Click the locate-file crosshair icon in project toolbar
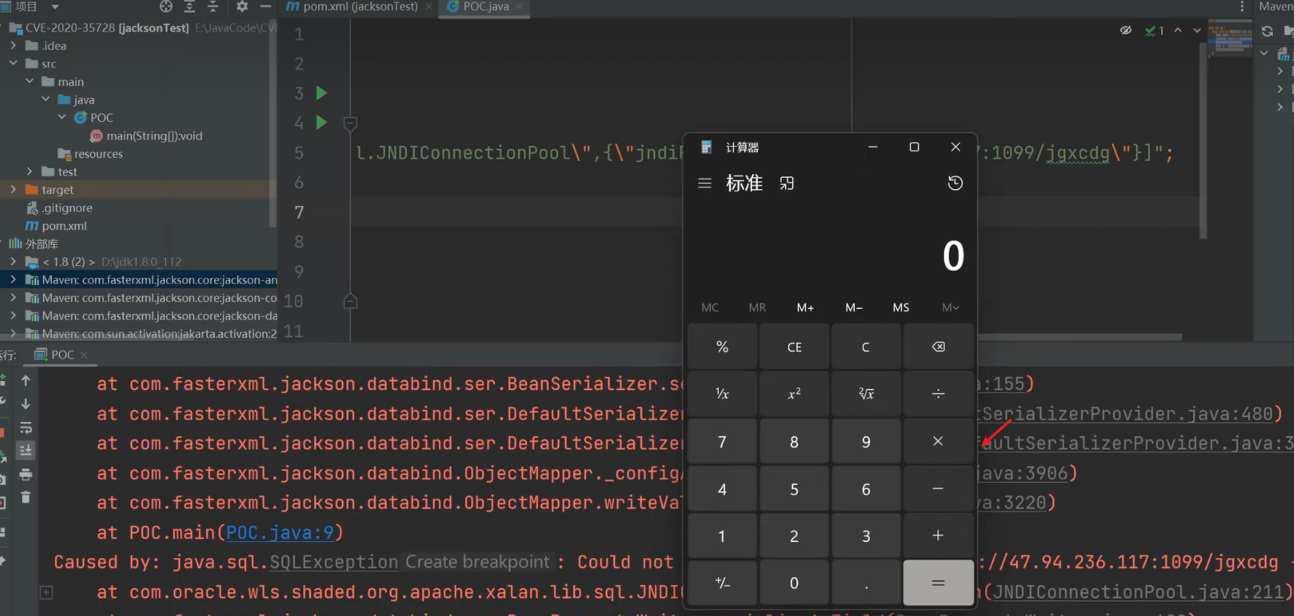Screen dimensions: 1294x616 (166, 6)
